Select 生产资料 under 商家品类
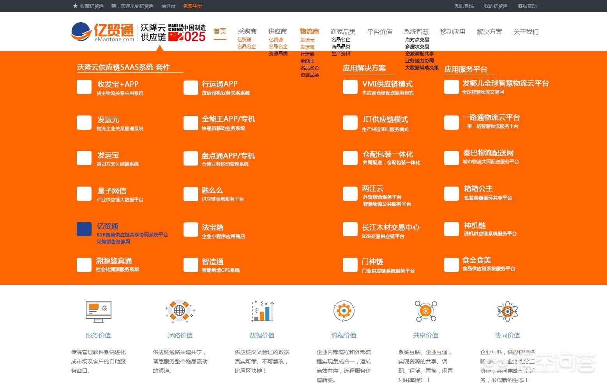 (x=341, y=54)
